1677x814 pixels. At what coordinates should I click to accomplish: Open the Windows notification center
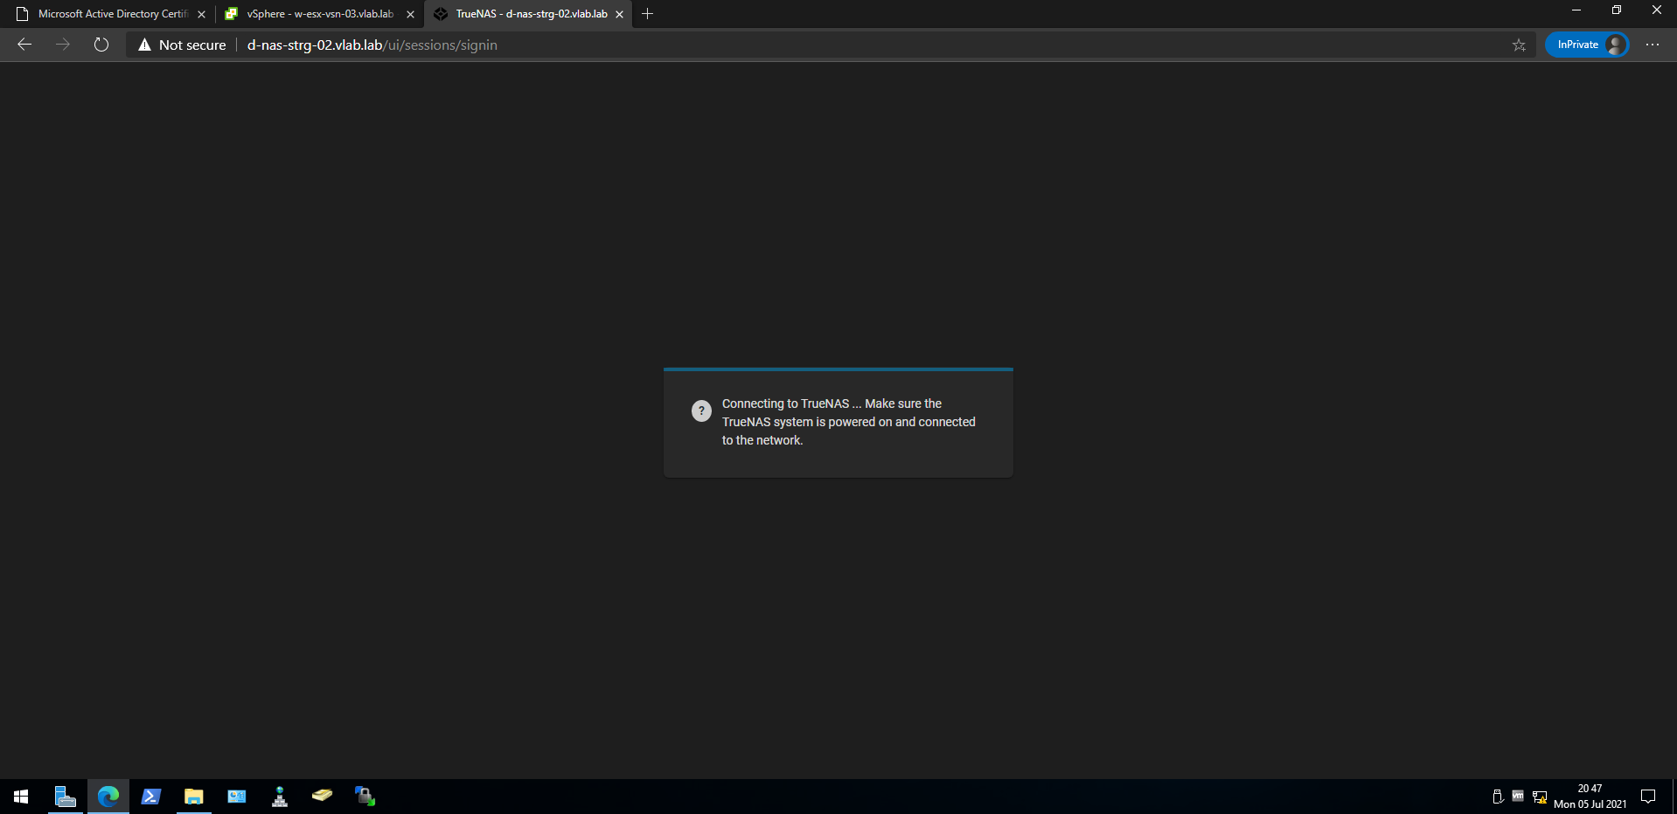click(1648, 797)
